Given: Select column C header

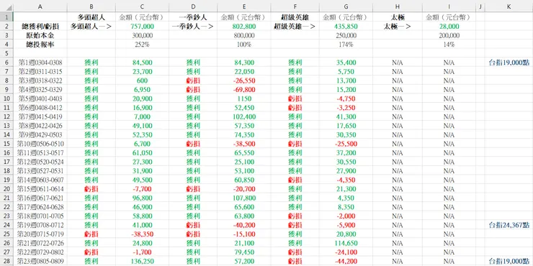Looking at the screenshot, I should [x=142, y=6].
